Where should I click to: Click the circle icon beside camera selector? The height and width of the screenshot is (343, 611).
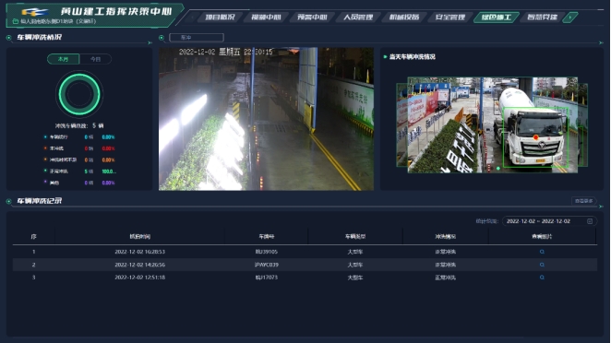[162, 38]
